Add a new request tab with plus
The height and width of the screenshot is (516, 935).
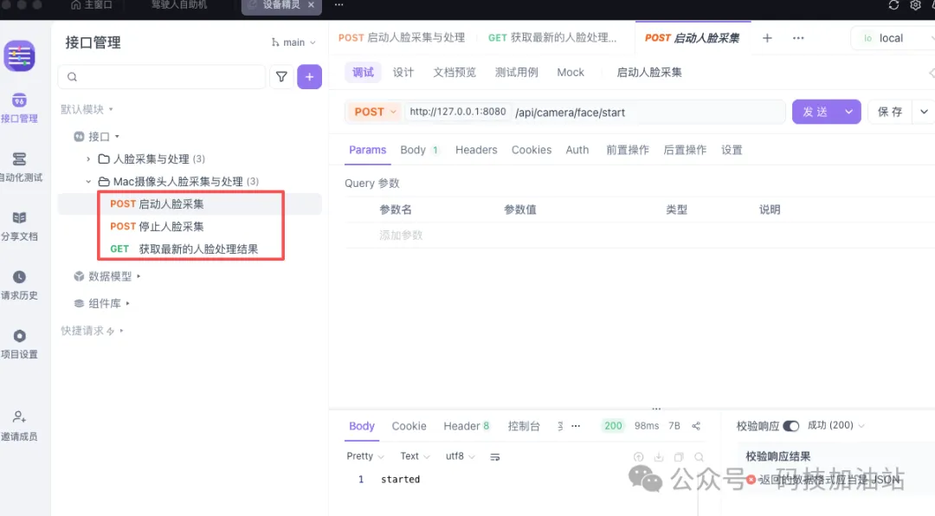click(x=767, y=38)
